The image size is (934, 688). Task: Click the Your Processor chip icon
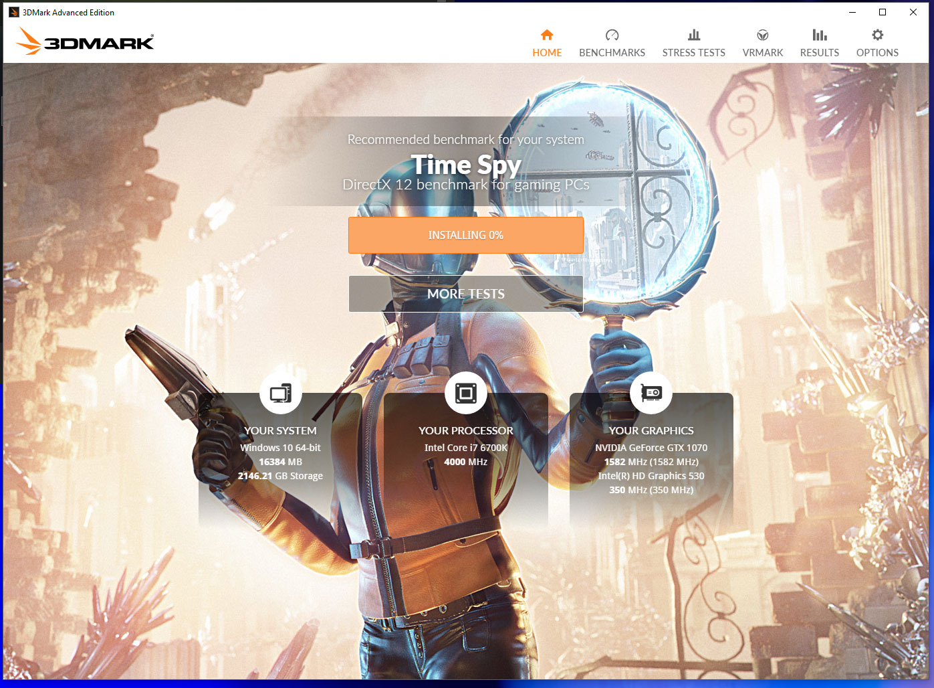coord(466,393)
